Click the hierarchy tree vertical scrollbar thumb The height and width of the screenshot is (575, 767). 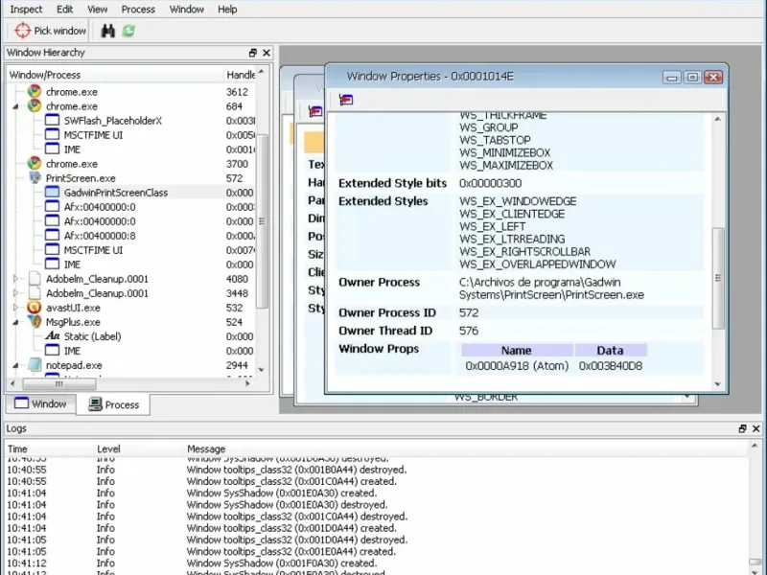click(x=262, y=221)
